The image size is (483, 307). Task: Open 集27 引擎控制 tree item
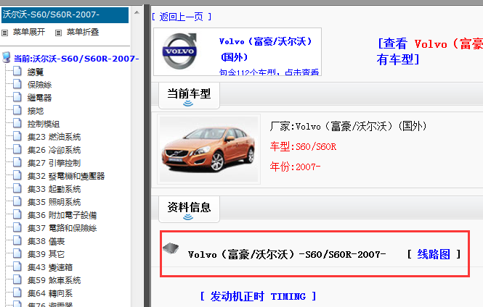coord(54,163)
